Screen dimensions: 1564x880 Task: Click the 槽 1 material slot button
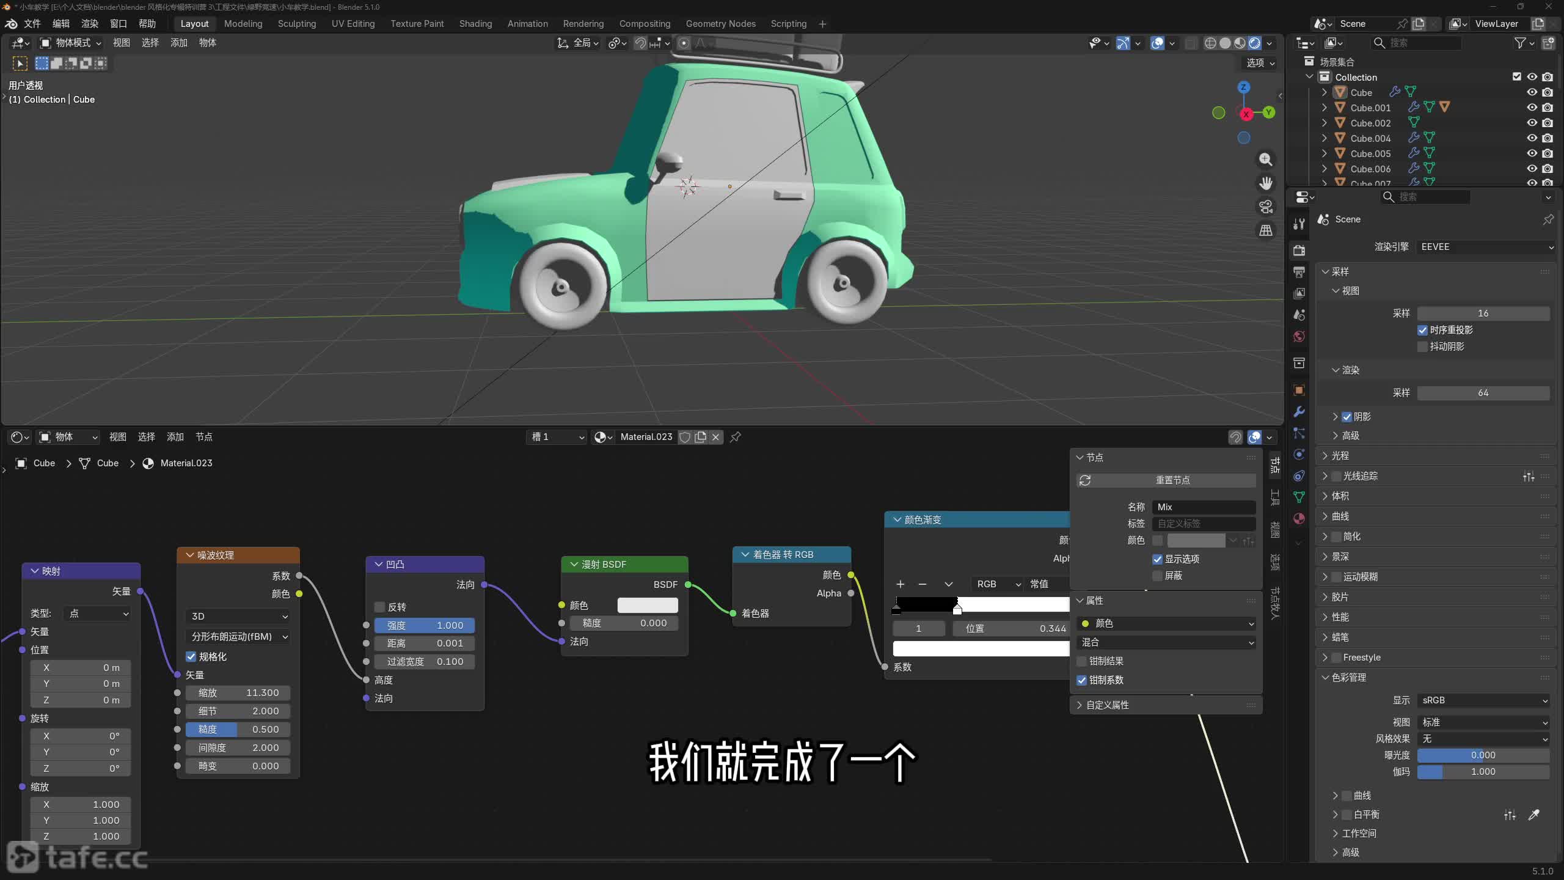pos(557,437)
